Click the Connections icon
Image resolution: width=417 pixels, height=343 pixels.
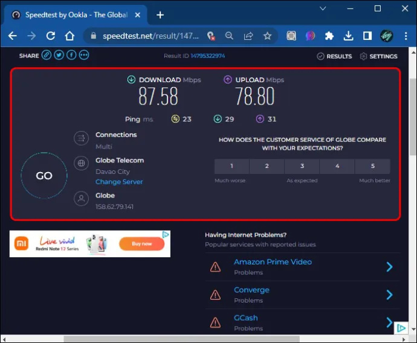(x=81, y=138)
